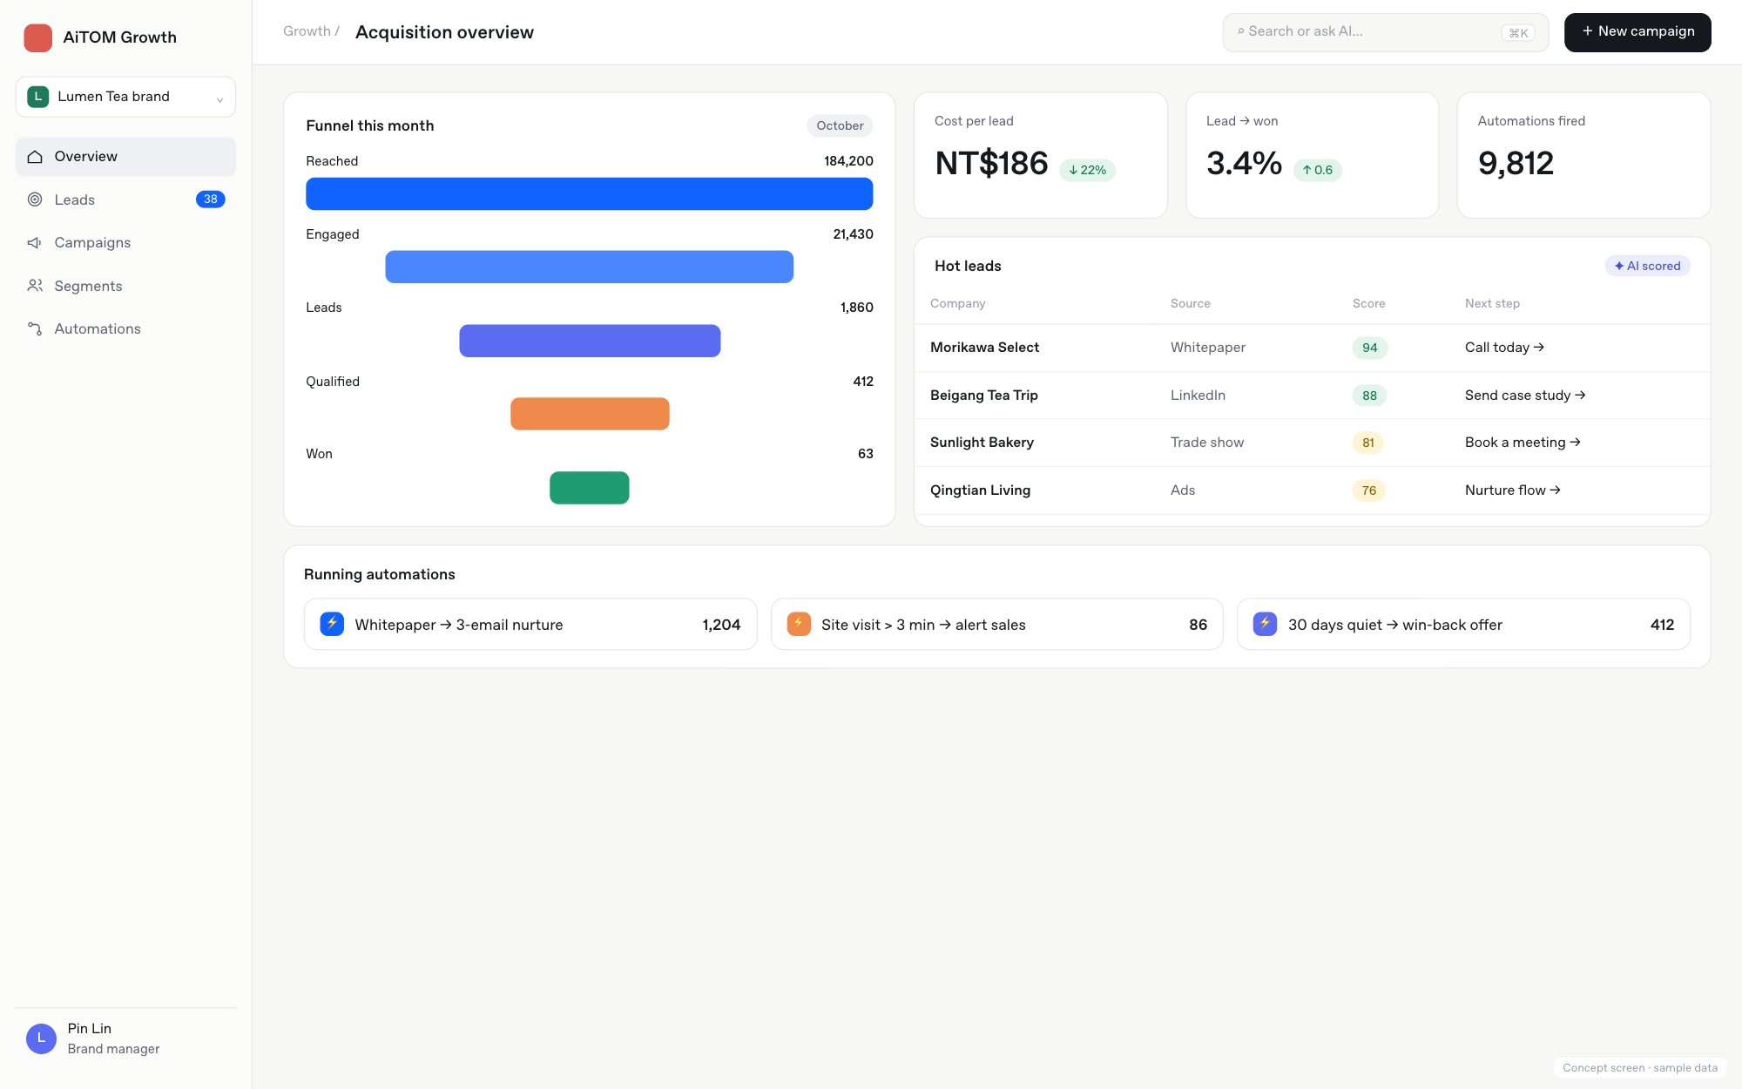
Task: Click the Growth breadcrumb link
Action: [307, 31]
